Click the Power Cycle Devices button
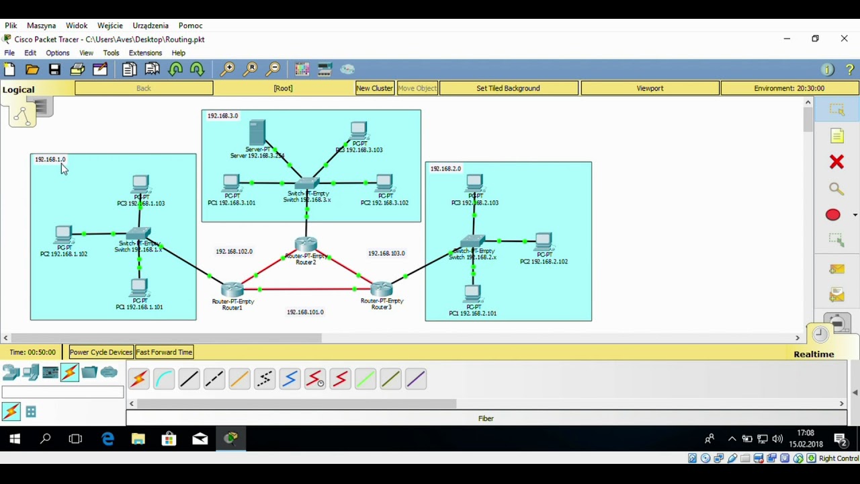The height and width of the screenshot is (484, 860). 101,352
